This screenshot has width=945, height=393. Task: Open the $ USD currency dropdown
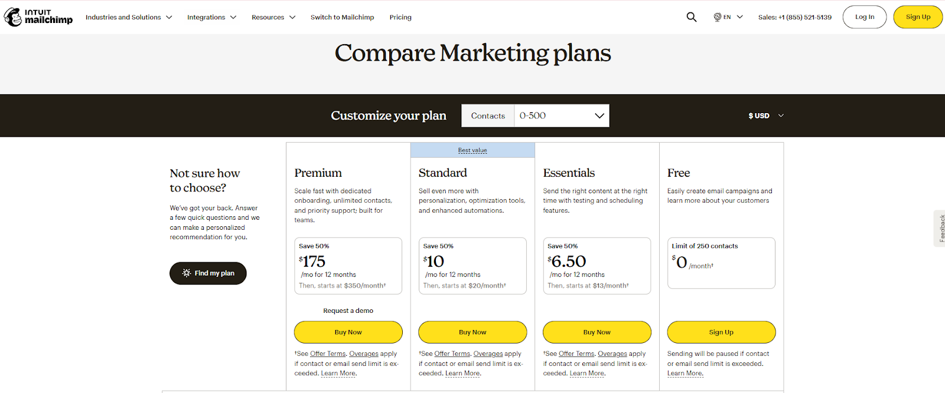pyautogui.click(x=765, y=115)
